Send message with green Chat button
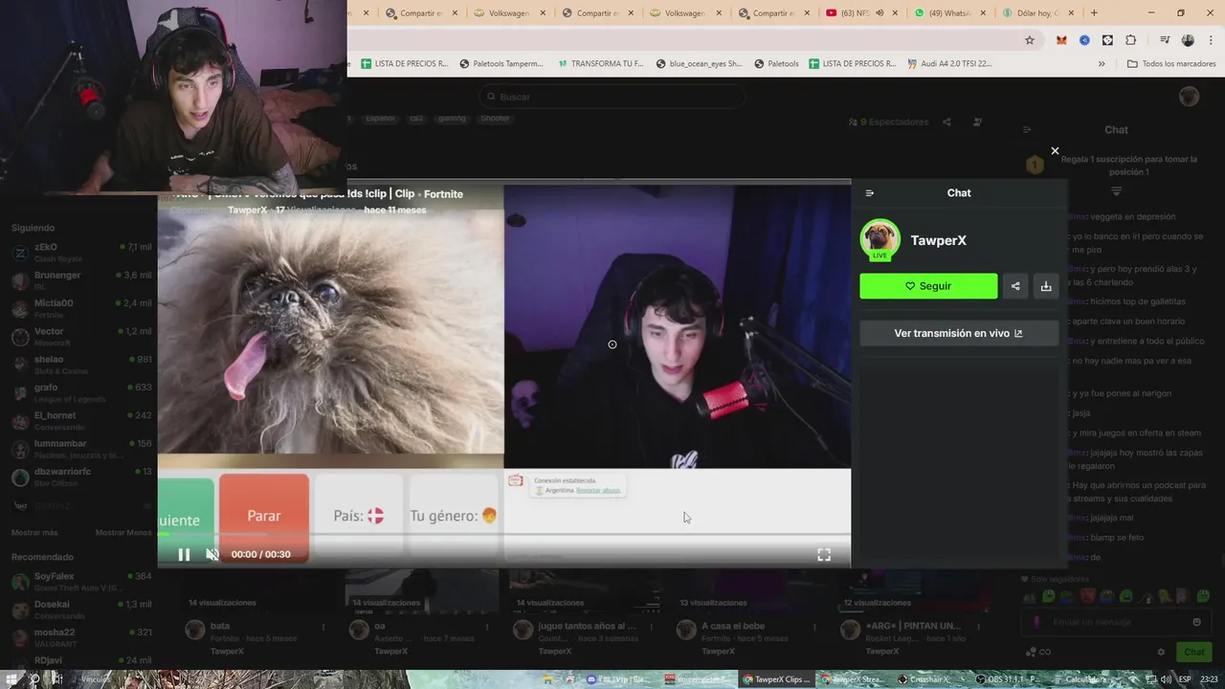Viewport: 1225px width, 689px height. [1193, 653]
